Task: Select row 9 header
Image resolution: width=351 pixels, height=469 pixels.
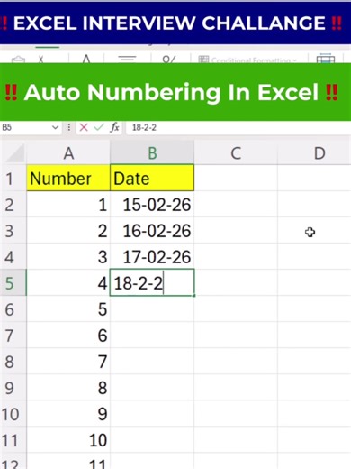Action: click(13, 387)
